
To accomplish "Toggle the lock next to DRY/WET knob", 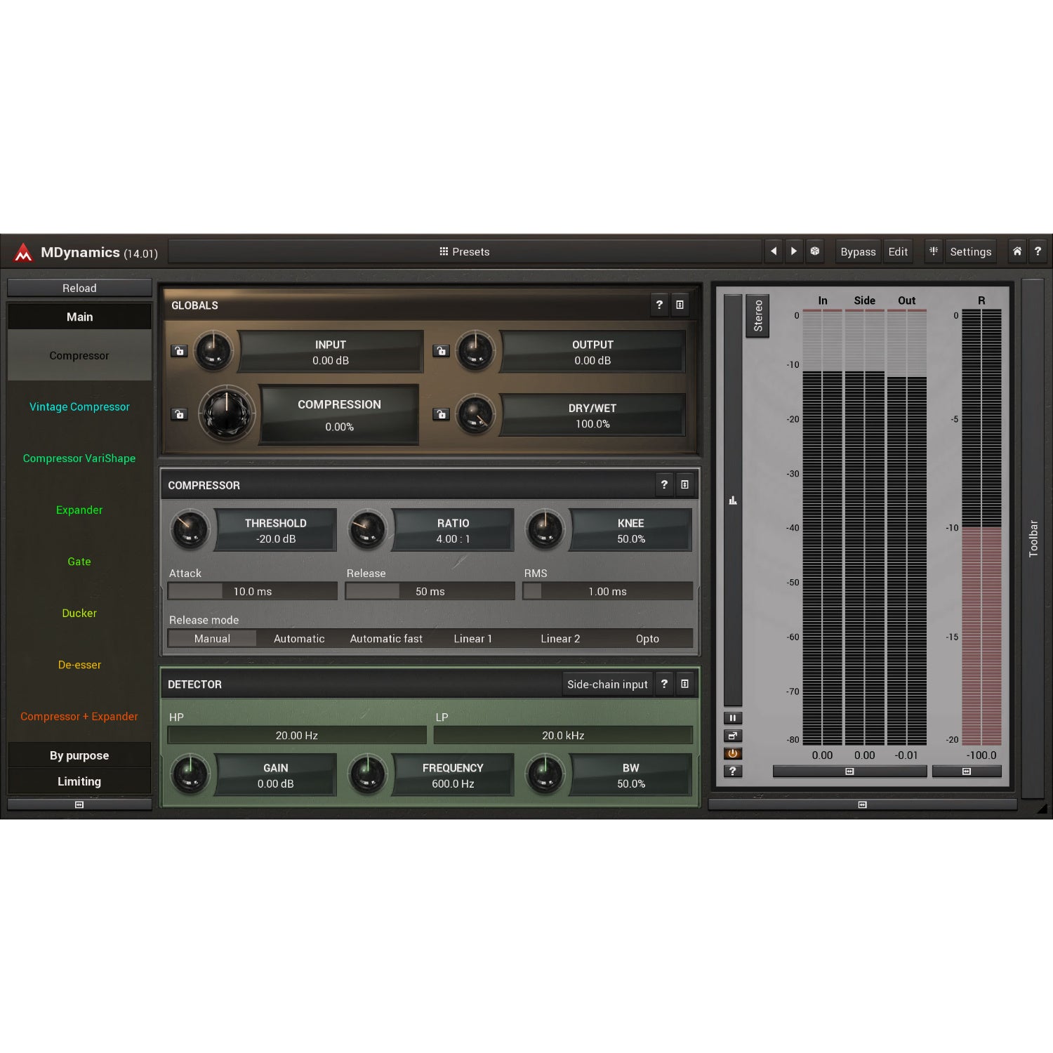I will click(441, 414).
